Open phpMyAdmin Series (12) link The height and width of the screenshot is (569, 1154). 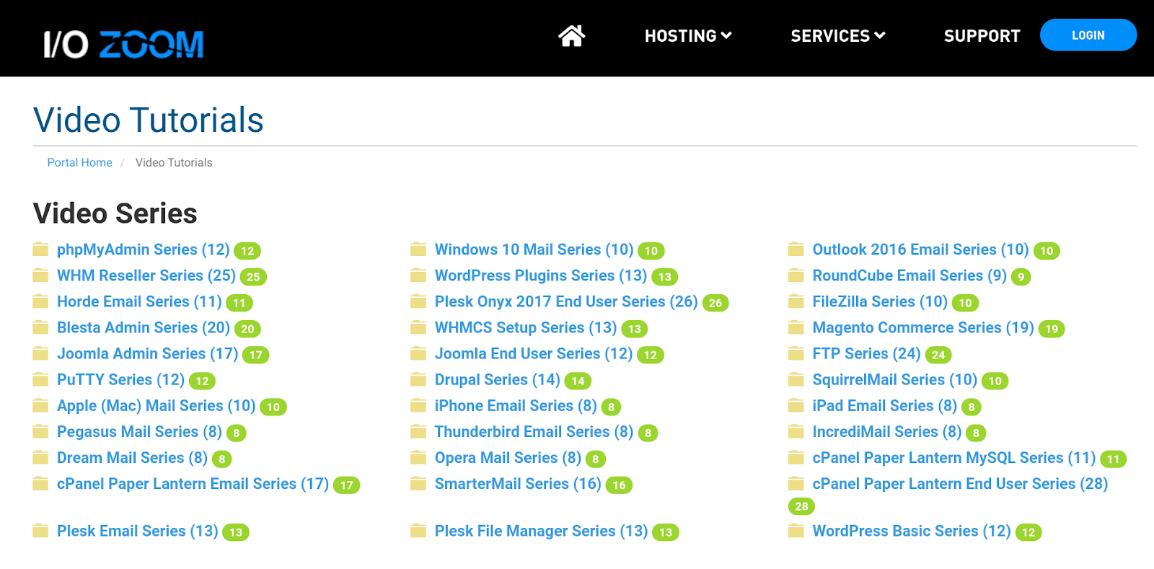[143, 250]
